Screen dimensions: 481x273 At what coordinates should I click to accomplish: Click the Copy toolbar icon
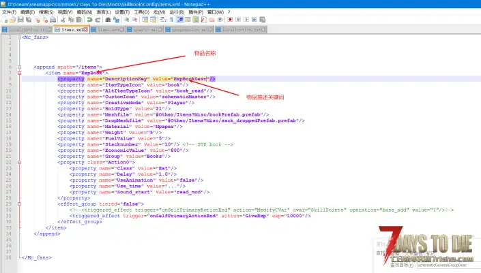click(71, 20)
